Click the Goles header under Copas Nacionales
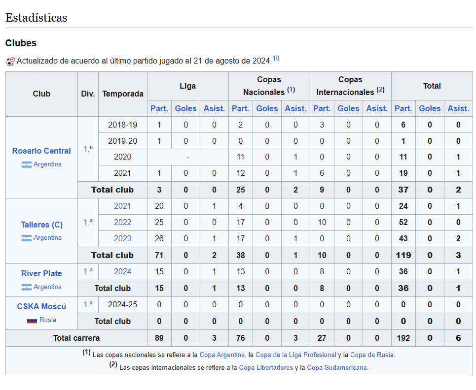The image size is (476, 390). click(267, 108)
